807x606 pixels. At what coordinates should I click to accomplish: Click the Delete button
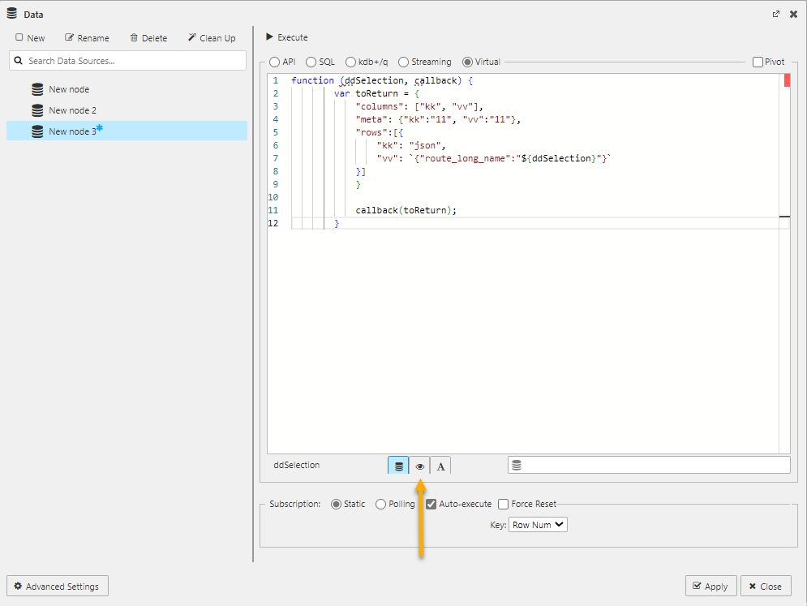pyautogui.click(x=148, y=37)
